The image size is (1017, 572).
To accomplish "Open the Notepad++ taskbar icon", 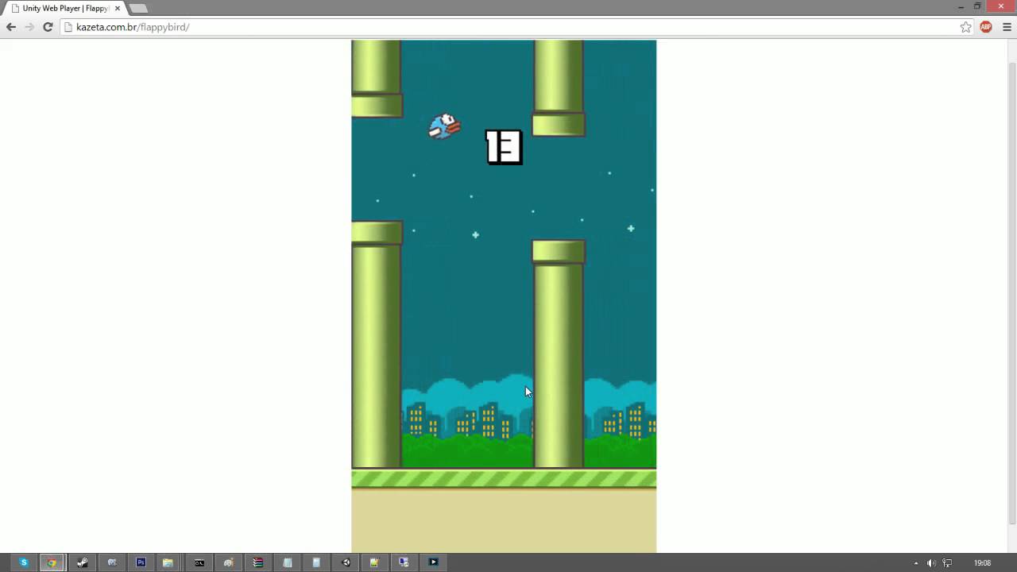I will tap(374, 562).
